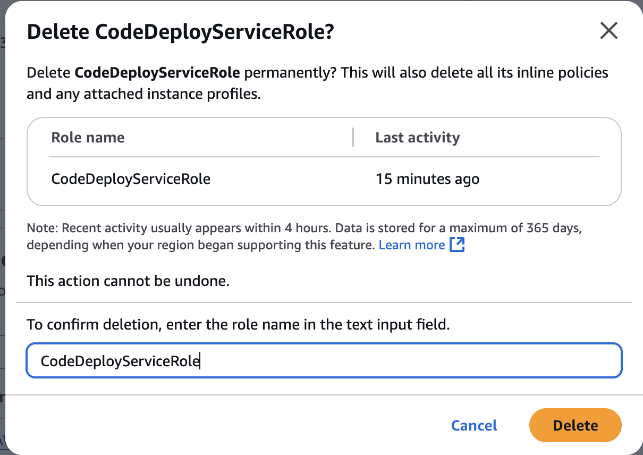Screen dimensions: 643x455
Task: Close the Delete CodeDeployServiceRole dialog
Action: pyautogui.click(x=608, y=31)
